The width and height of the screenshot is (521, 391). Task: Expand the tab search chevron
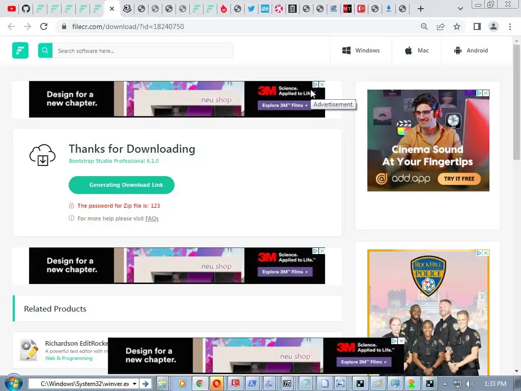click(460, 9)
